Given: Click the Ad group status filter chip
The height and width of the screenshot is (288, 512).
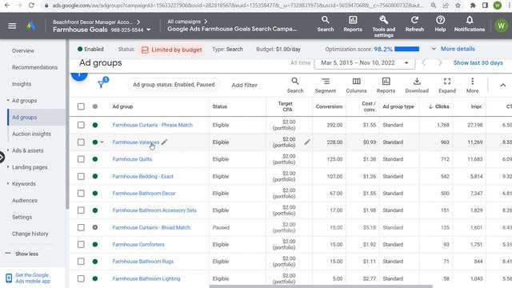Looking at the screenshot, I should [x=174, y=85].
